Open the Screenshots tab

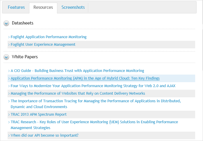pos(73,8)
